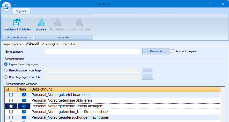Viewport: 229px width, 122px height.
Task: Minimize the Jacobsen window
Action: [199, 4]
